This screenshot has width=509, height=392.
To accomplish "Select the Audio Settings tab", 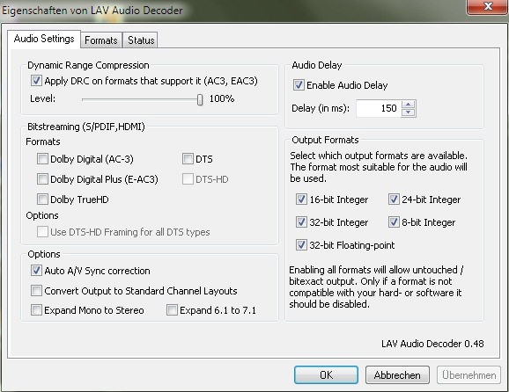I will point(44,39).
